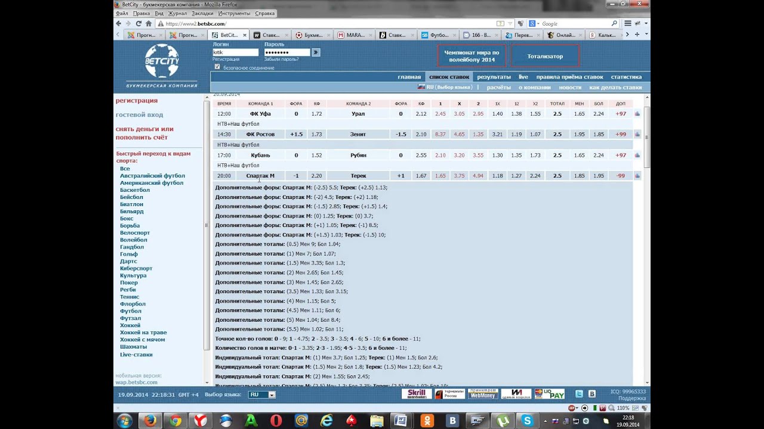Open the Инструменты menu
This screenshot has height=429, width=764.
tap(234, 13)
